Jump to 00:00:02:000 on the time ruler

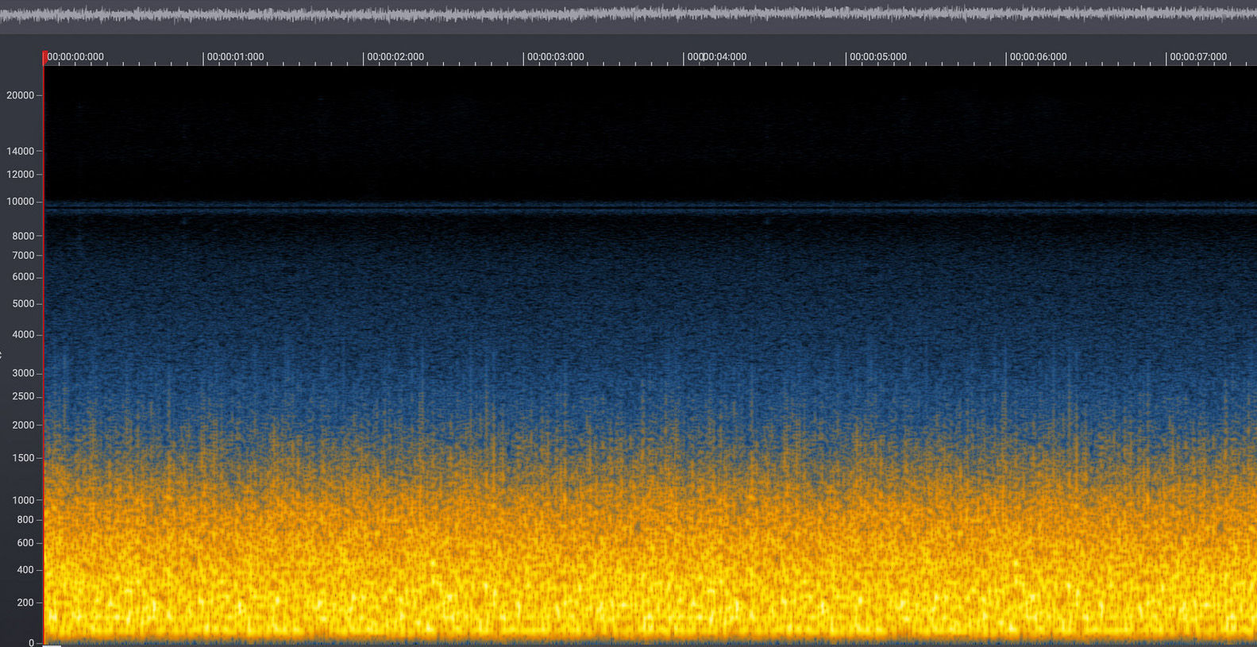click(395, 57)
